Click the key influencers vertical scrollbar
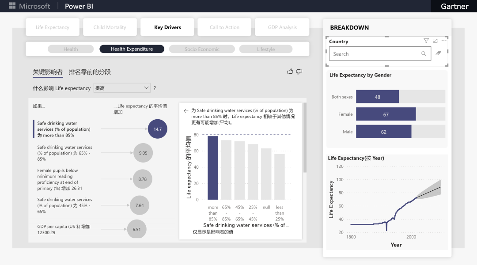 pos(305,137)
